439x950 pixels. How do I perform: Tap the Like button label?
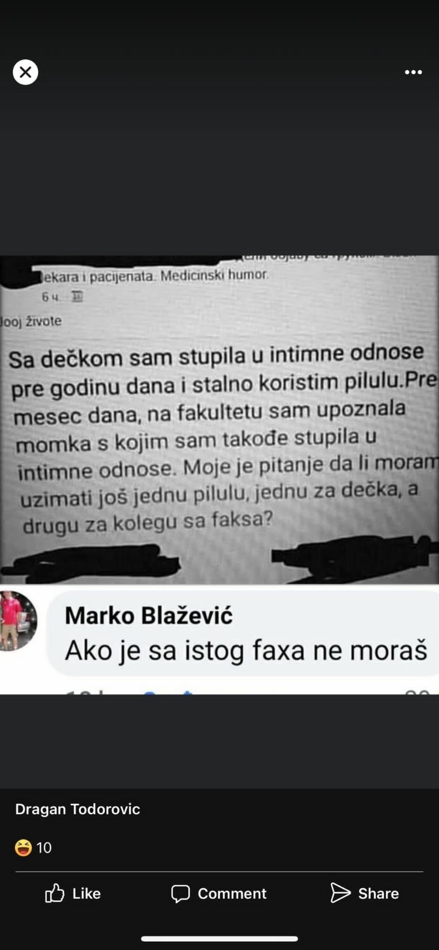point(87,894)
